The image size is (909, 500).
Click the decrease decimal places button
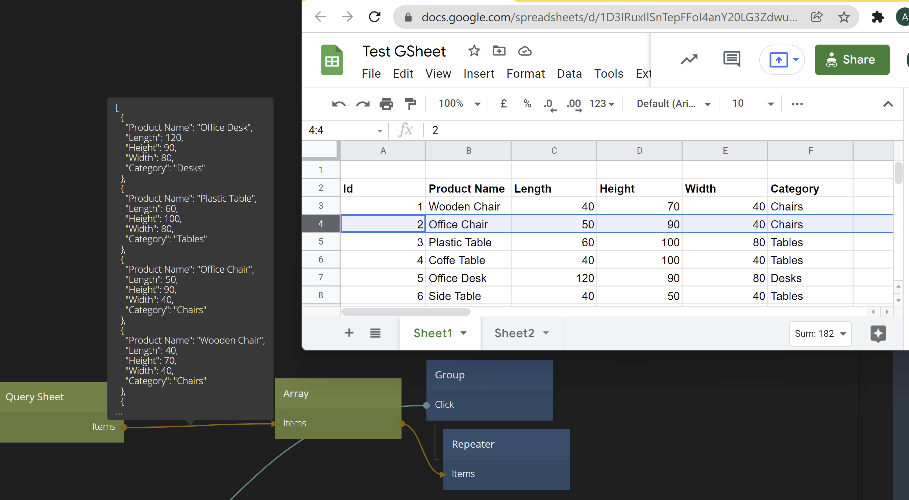(x=549, y=104)
